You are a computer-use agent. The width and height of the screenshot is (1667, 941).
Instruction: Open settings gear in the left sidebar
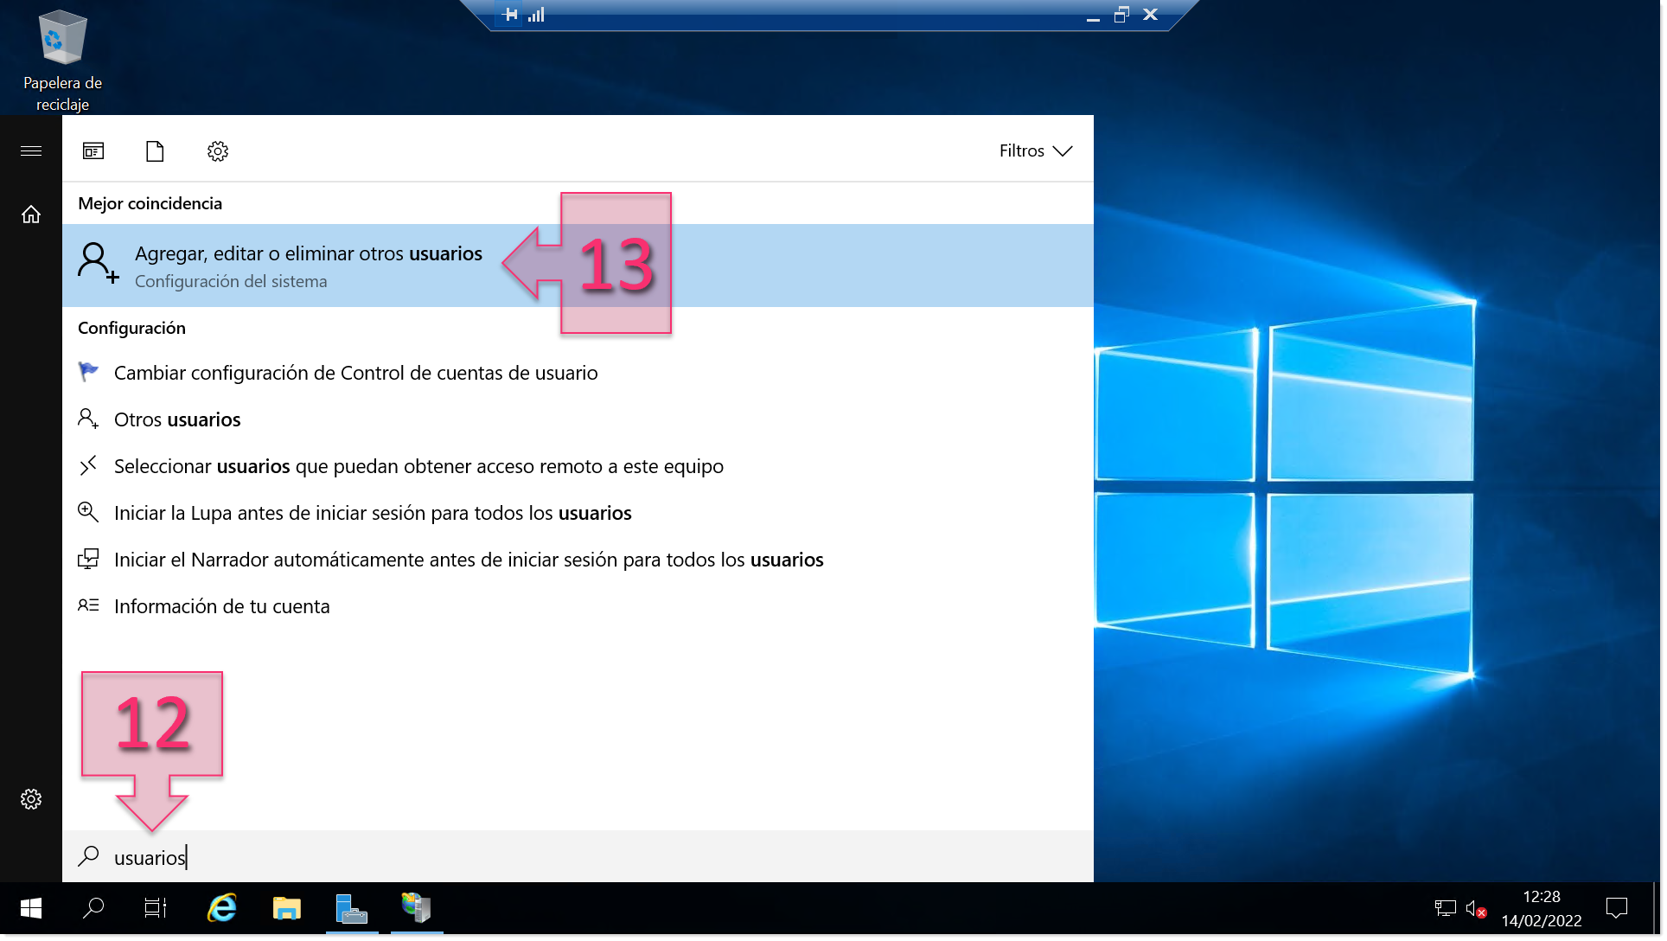coord(31,799)
